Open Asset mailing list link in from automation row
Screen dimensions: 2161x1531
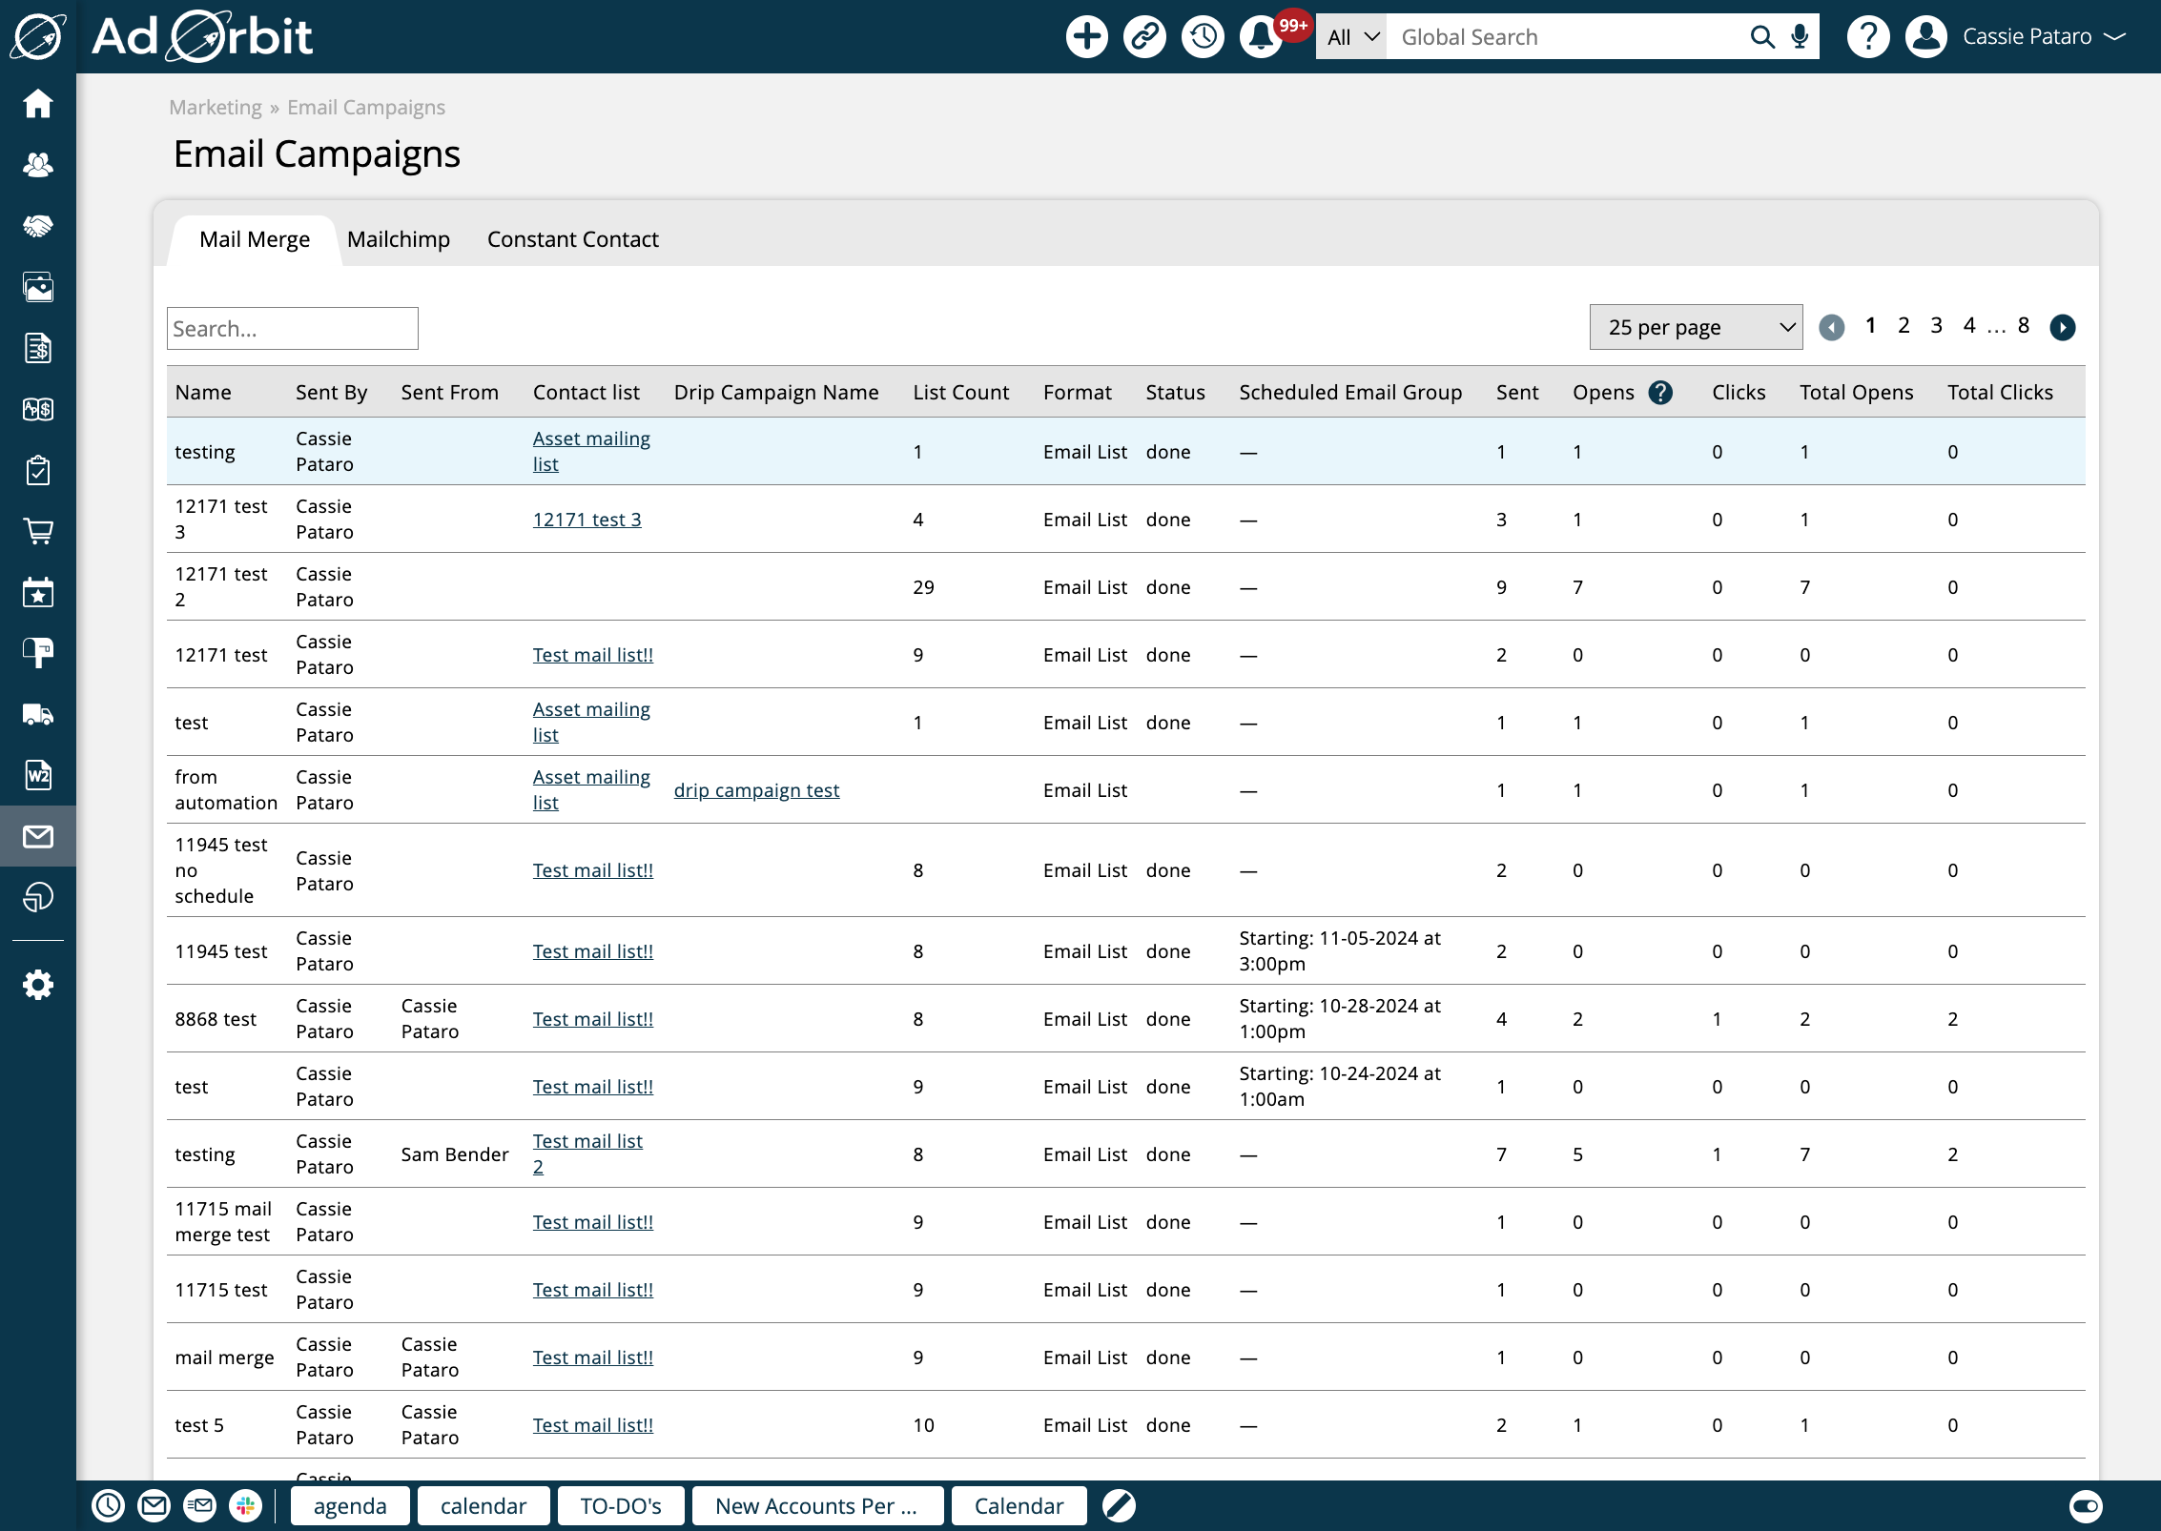[591, 789]
